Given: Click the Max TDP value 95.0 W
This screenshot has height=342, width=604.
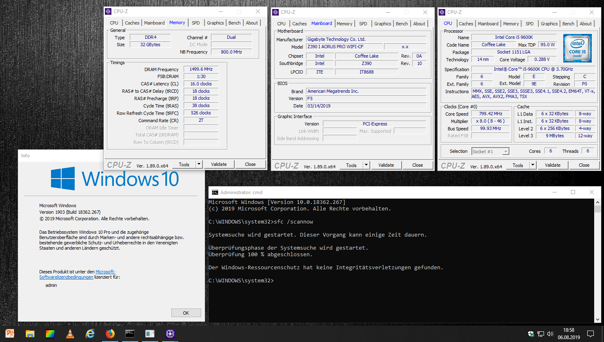Looking at the screenshot, I should (x=547, y=45).
